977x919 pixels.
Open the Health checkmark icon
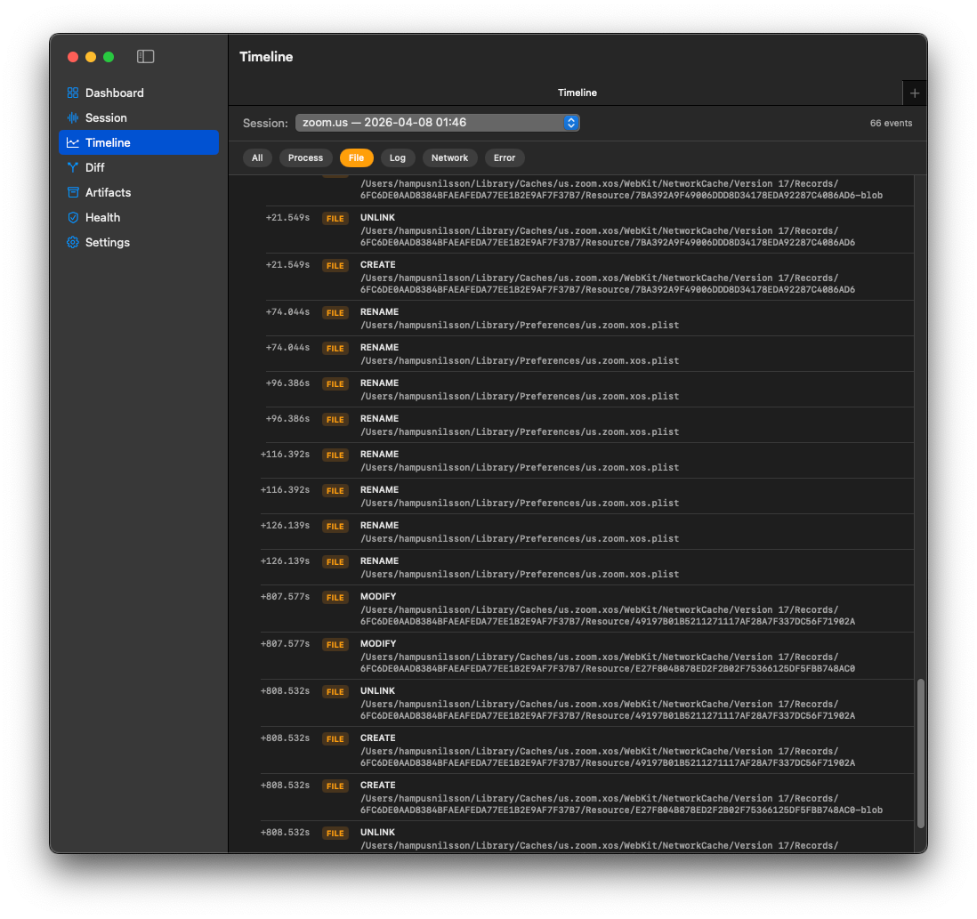click(73, 217)
